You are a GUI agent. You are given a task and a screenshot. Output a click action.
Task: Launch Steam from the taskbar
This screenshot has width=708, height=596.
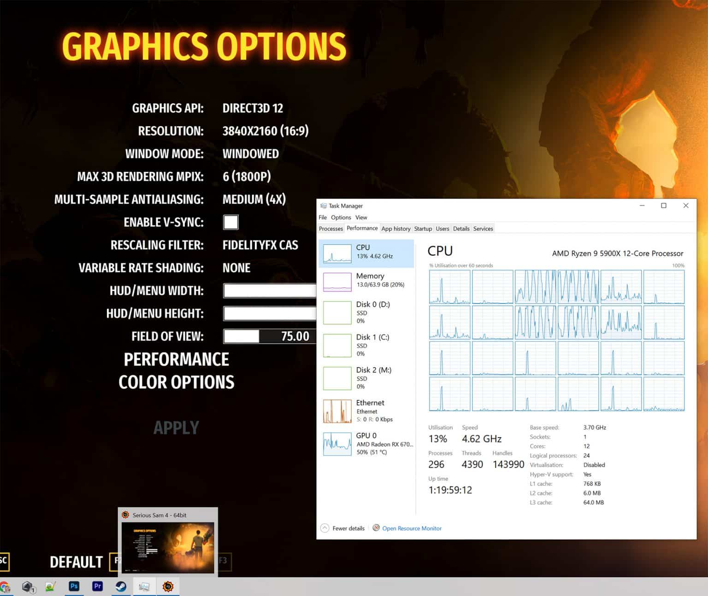click(121, 587)
